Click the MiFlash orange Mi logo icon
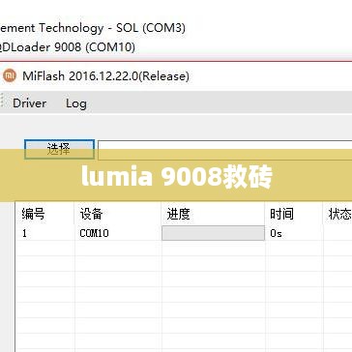Viewport: 352px width, 352px height. [x=10, y=76]
